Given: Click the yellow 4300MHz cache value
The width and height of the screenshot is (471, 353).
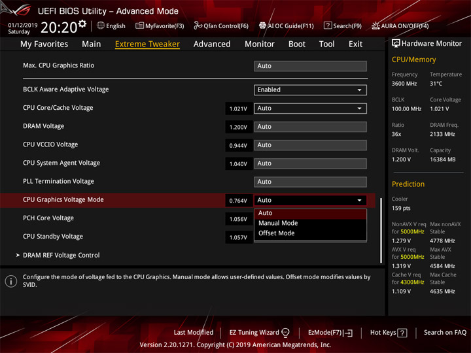Looking at the screenshot, I should (x=412, y=282).
